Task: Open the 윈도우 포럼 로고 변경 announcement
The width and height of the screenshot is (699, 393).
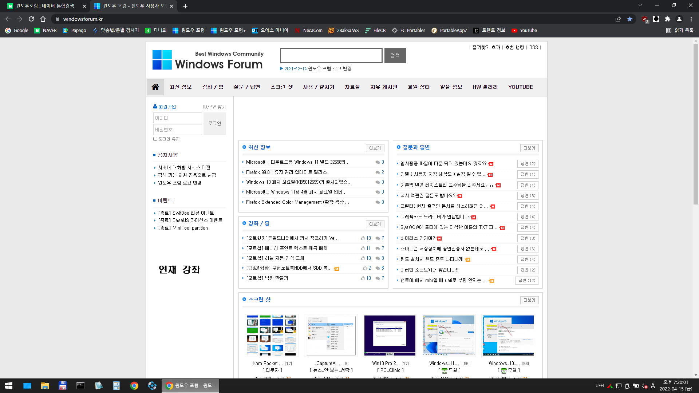Action: point(329,68)
